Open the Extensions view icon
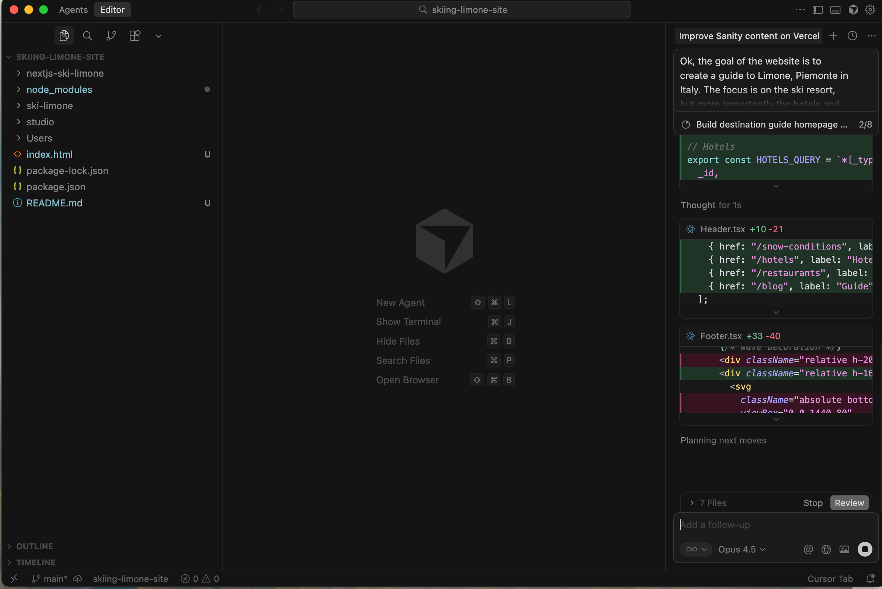This screenshot has width=882, height=589. pyautogui.click(x=135, y=36)
